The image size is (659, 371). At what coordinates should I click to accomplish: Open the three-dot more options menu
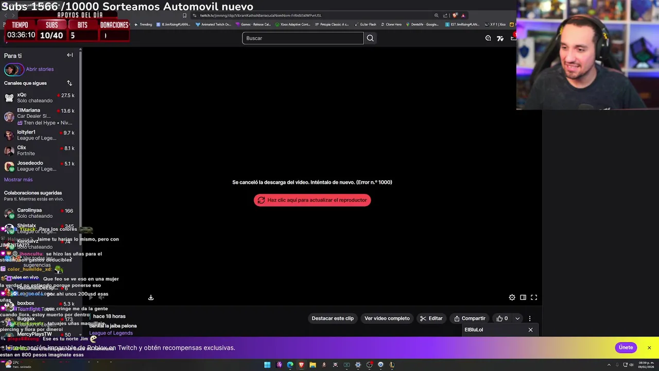pyautogui.click(x=530, y=318)
